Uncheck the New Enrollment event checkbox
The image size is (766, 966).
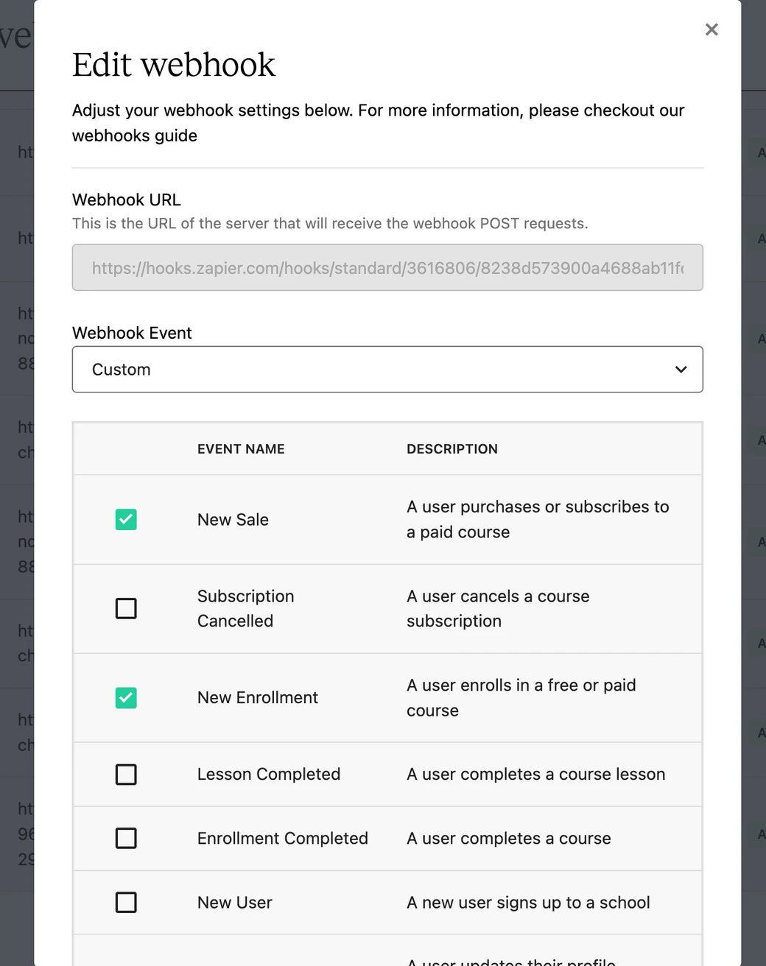[x=126, y=698]
